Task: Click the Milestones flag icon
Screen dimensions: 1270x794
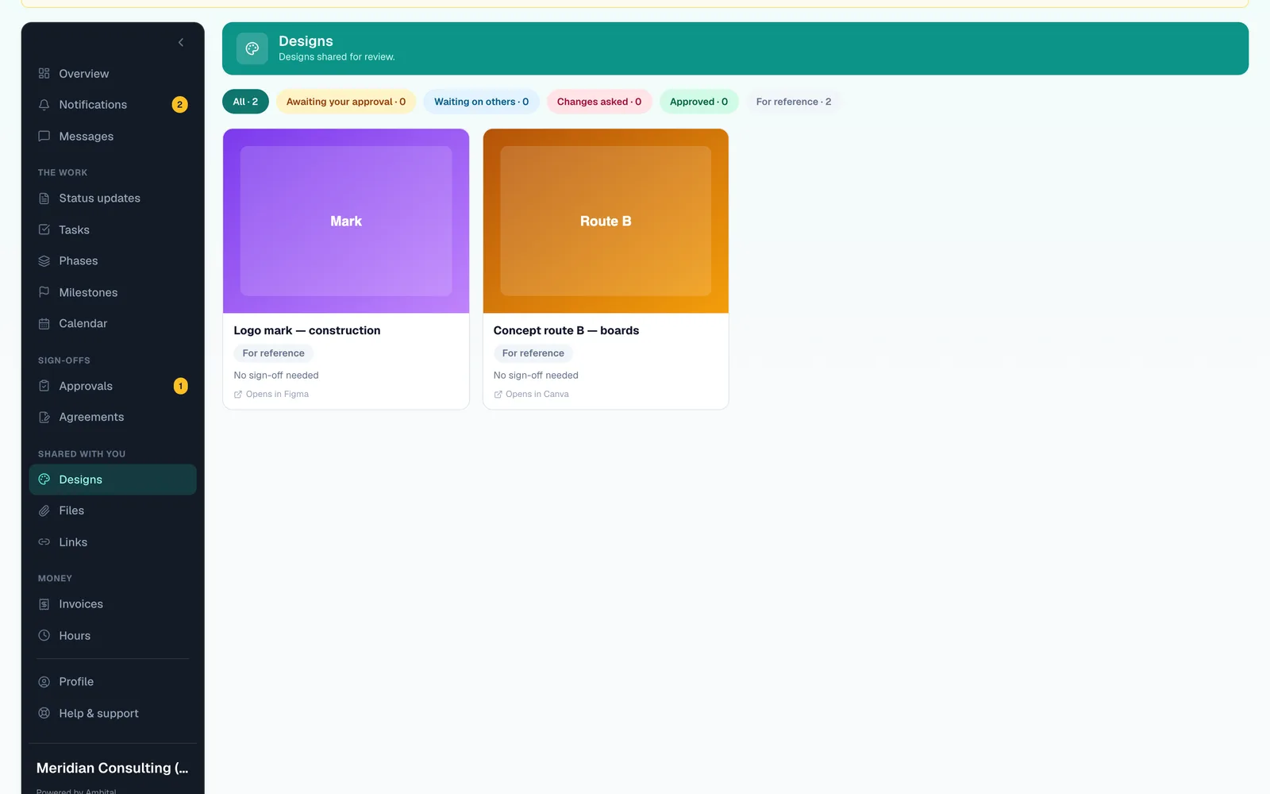Action: [x=44, y=293]
